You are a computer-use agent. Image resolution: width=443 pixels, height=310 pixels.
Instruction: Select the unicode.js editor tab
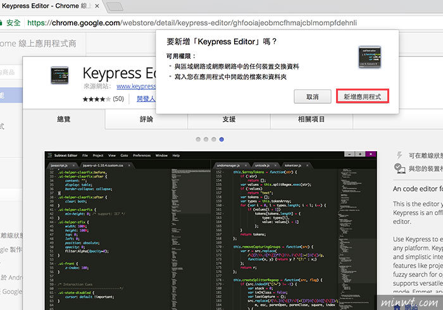click(x=265, y=166)
